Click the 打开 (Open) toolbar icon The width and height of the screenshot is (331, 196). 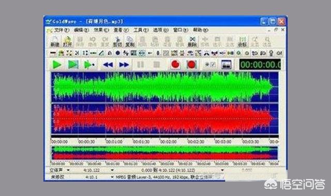[x=67, y=41]
